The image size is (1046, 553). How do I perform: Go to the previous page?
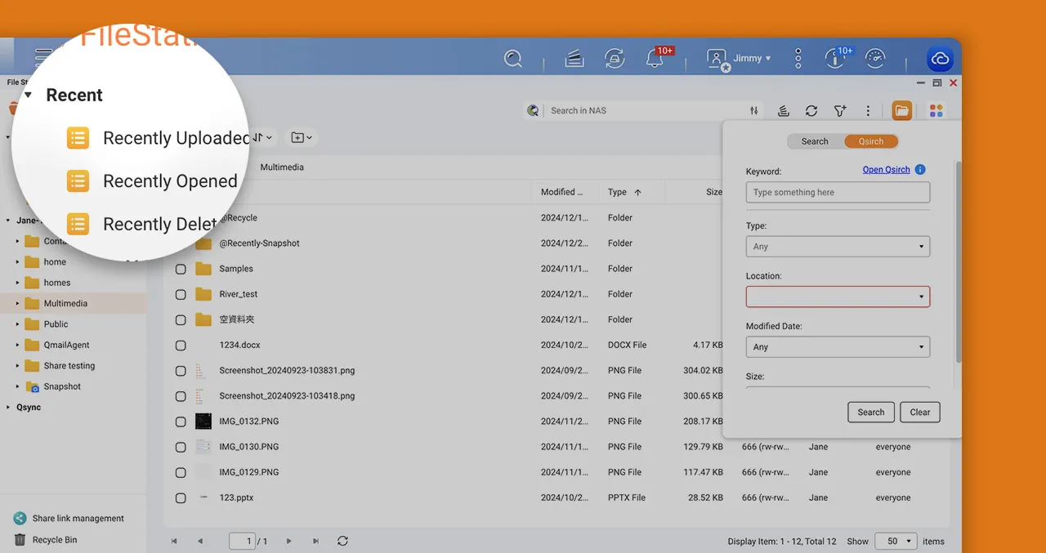(x=200, y=541)
